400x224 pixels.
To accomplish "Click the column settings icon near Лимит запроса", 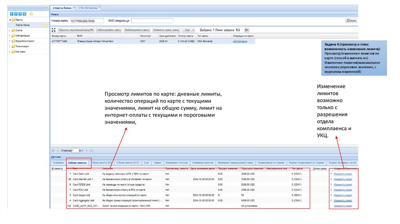I will click(x=246, y=30).
